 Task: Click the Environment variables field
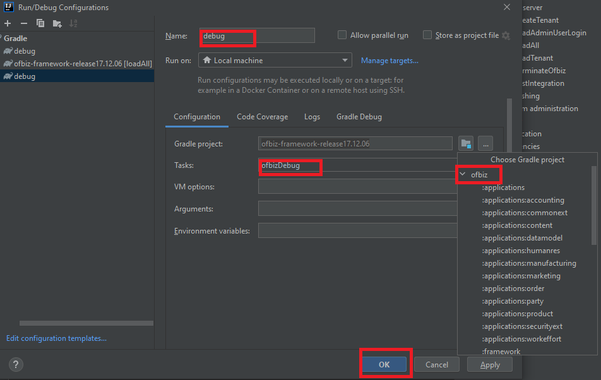pos(357,230)
